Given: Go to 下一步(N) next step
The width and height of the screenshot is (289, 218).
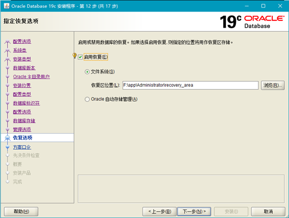Looking at the screenshot, I should [x=194, y=211].
